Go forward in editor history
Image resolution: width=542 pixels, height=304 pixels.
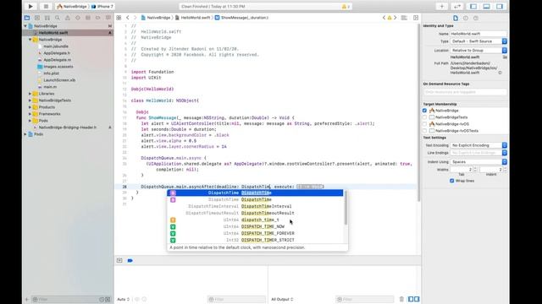pos(135,18)
